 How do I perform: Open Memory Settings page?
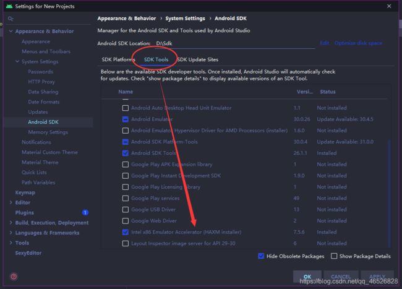click(48, 132)
